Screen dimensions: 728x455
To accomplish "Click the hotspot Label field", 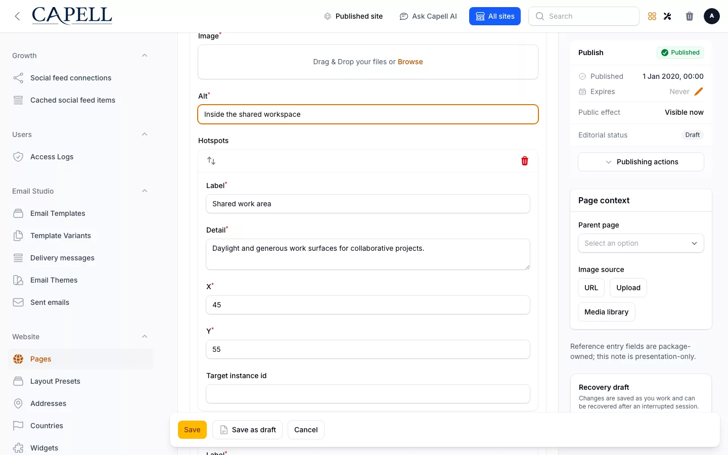I will coord(368,204).
